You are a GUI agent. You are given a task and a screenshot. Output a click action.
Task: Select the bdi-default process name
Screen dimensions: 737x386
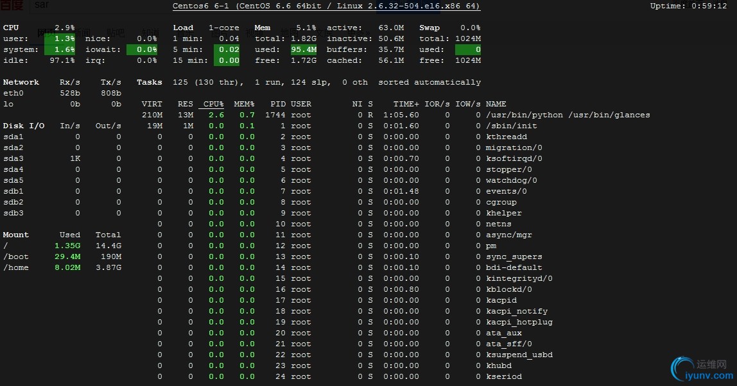click(514, 267)
